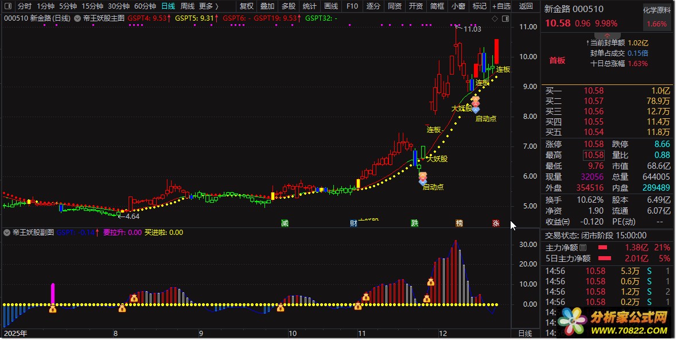The image size is (677, 340).
Task: Click the 11.03 high price label on chart
Action: tap(472, 29)
